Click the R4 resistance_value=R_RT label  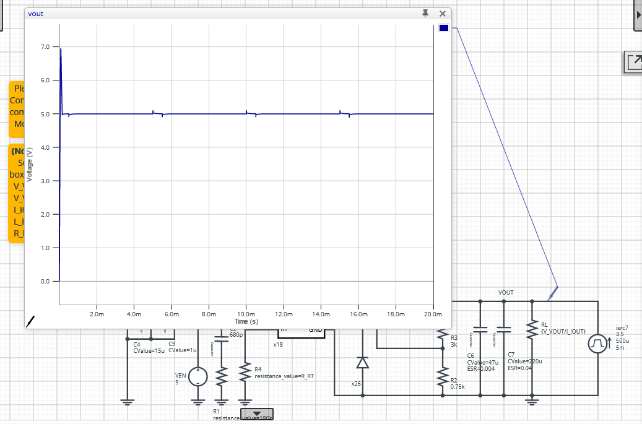(284, 373)
